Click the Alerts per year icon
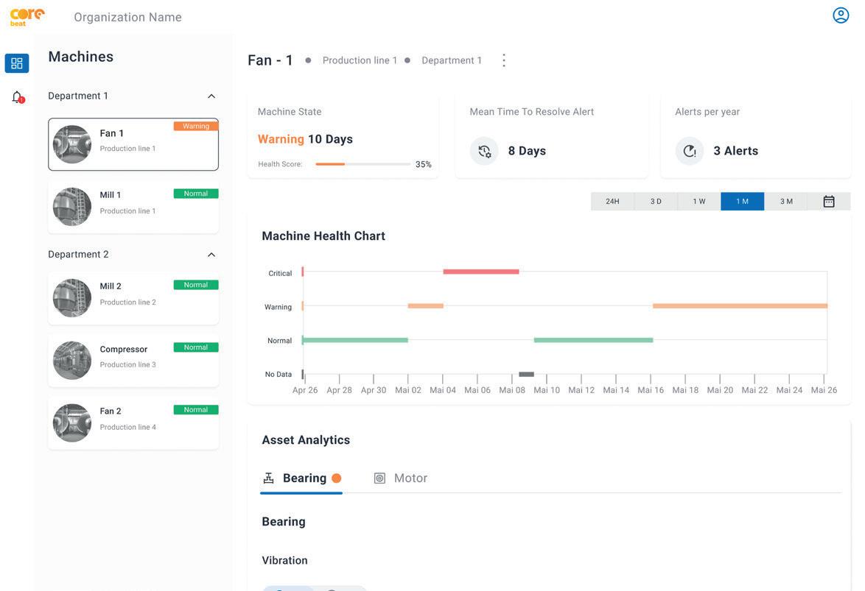The height and width of the screenshot is (591, 865). [x=690, y=151]
